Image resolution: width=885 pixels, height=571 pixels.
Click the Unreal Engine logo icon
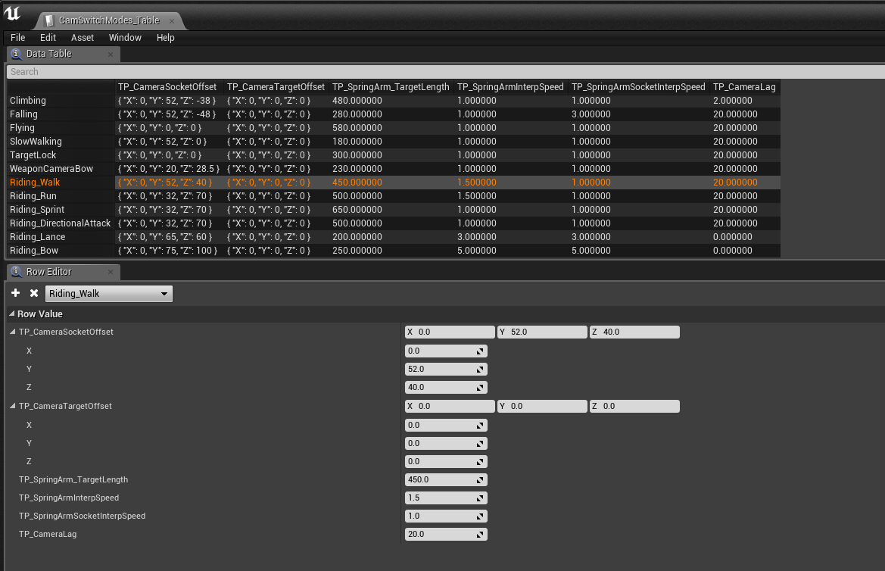[x=12, y=14]
